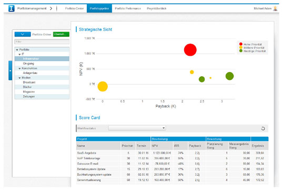Open the Projektüberblick tab
The width and height of the screenshot is (283, 191).
(156, 8)
